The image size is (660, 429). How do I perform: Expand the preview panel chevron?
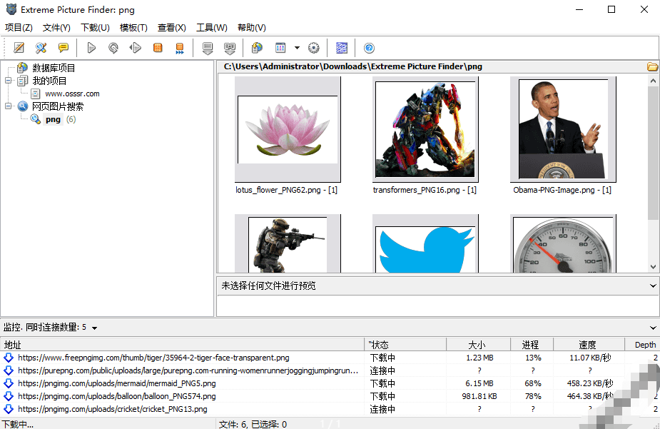tap(653, 286)
